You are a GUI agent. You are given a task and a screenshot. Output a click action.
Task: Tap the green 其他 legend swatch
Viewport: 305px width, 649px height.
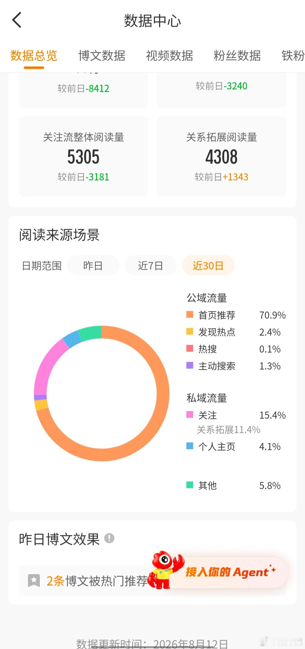[190, 485]
